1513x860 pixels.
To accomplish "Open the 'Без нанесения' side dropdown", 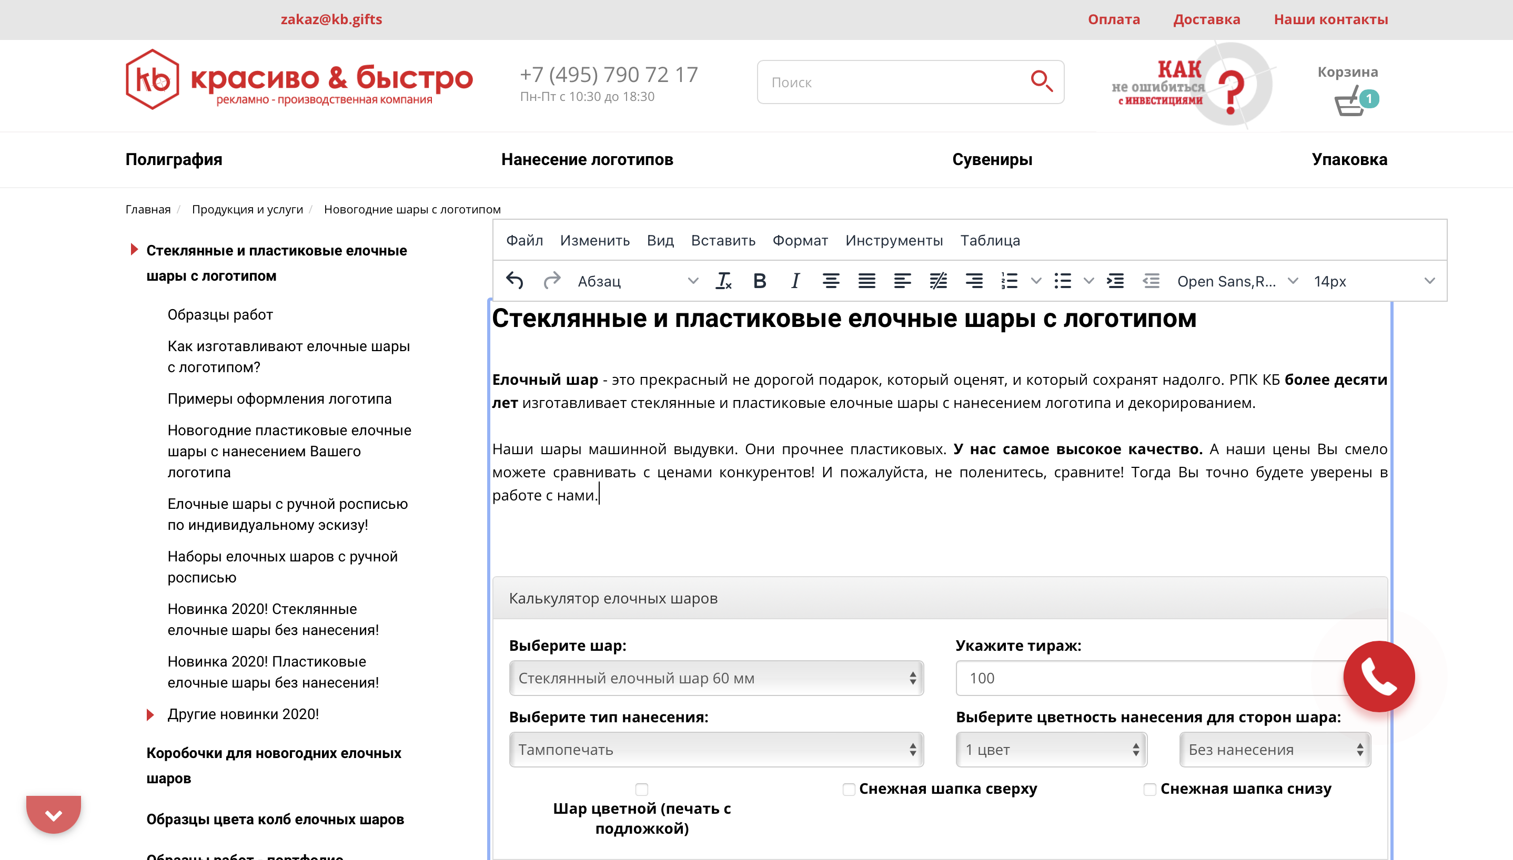I will (x=1275, y=750).
